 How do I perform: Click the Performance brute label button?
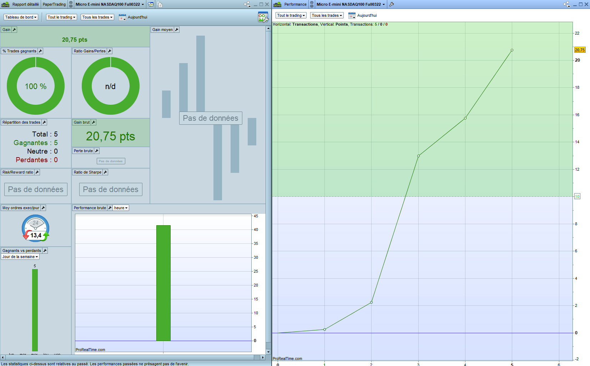(x=90, y=208)
